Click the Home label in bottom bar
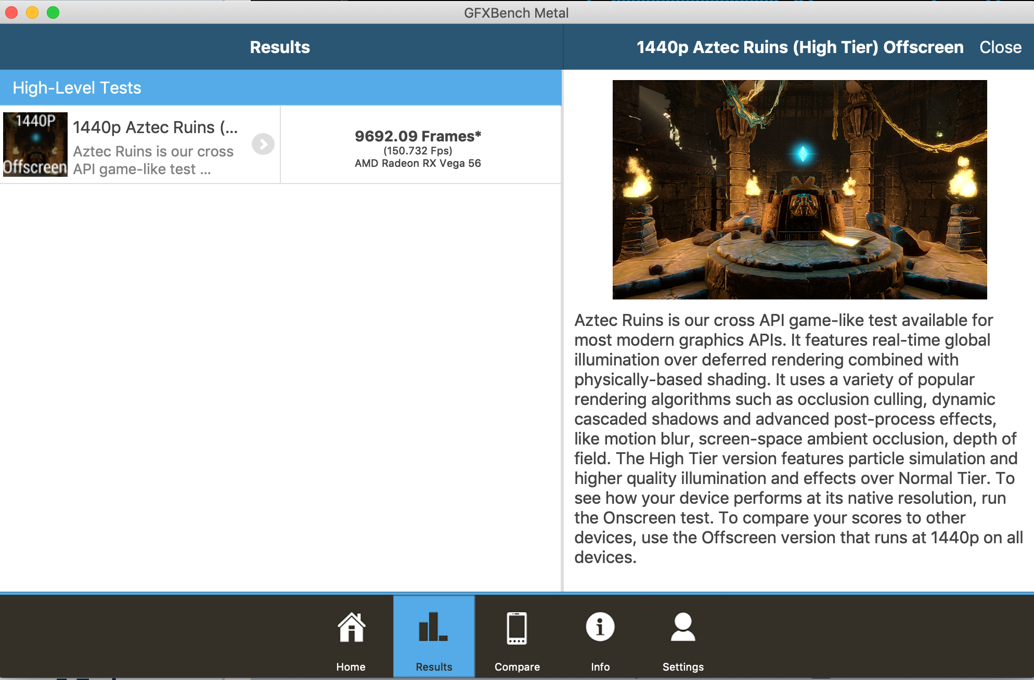Viewport: 1034px width, 680px height. pos(351,667)
